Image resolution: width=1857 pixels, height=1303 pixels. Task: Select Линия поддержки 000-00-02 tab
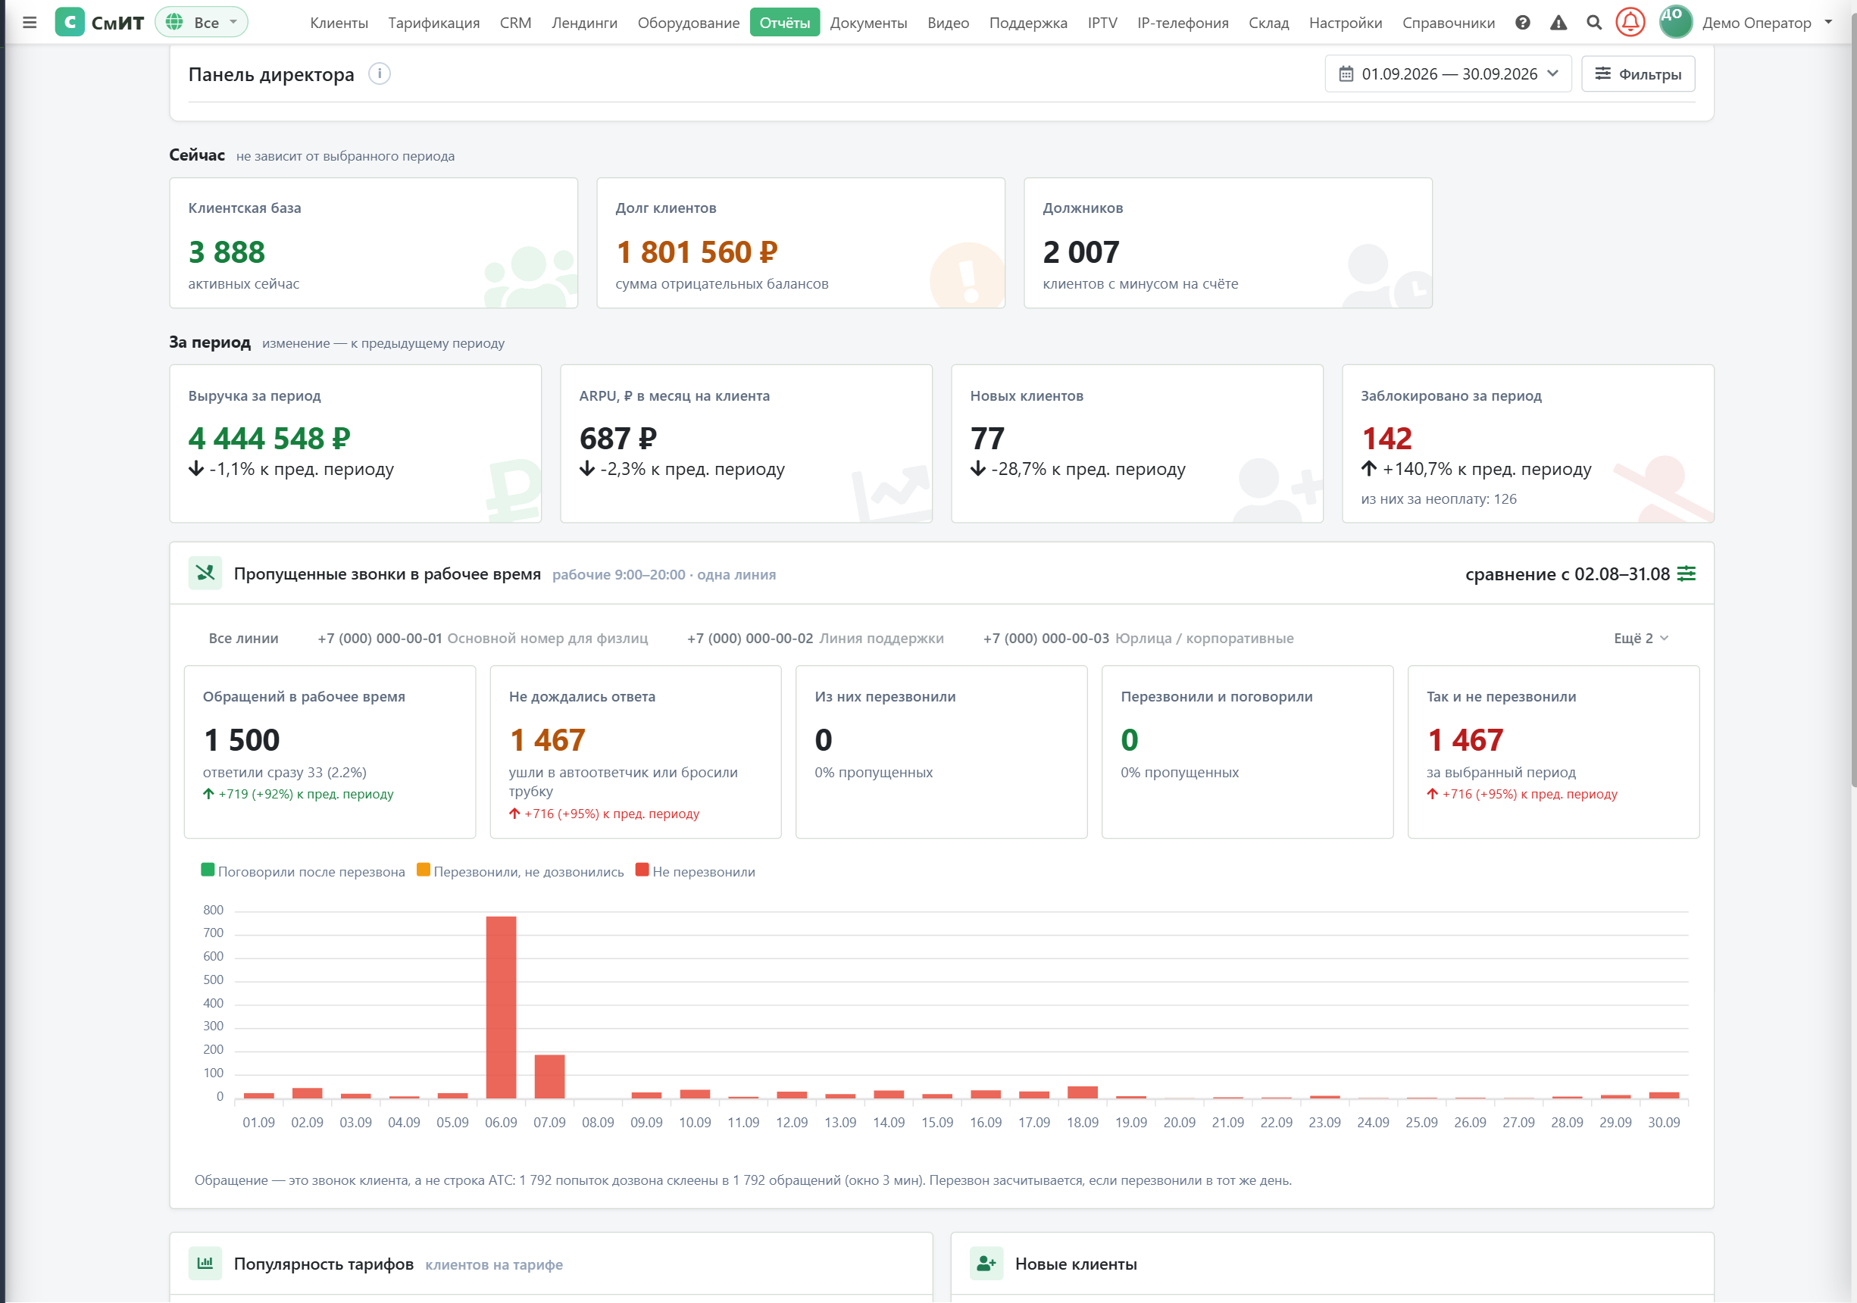pyautogui.click(x=815, y=638)
